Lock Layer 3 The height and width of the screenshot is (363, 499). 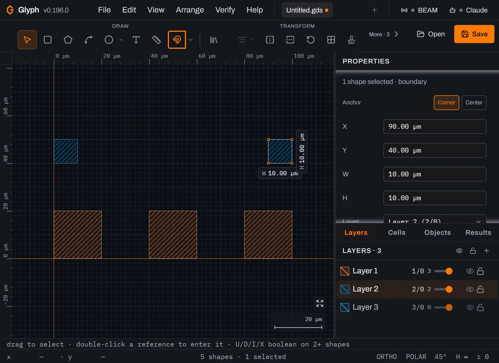click(480, 307)
